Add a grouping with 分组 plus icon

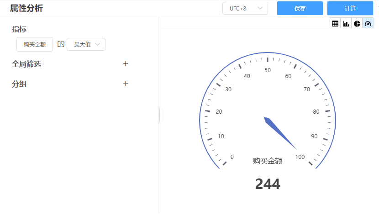(x=126, y=84)
